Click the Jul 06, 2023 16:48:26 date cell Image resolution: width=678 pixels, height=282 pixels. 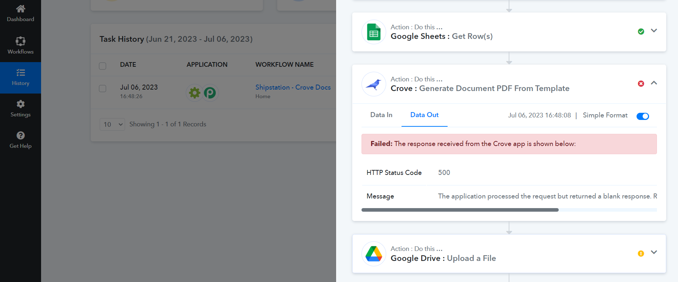(x=139, y=91)
